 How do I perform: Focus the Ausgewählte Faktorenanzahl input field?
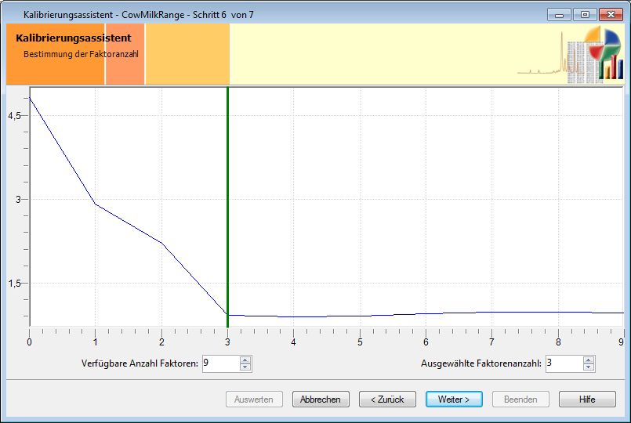click(563, 363)
